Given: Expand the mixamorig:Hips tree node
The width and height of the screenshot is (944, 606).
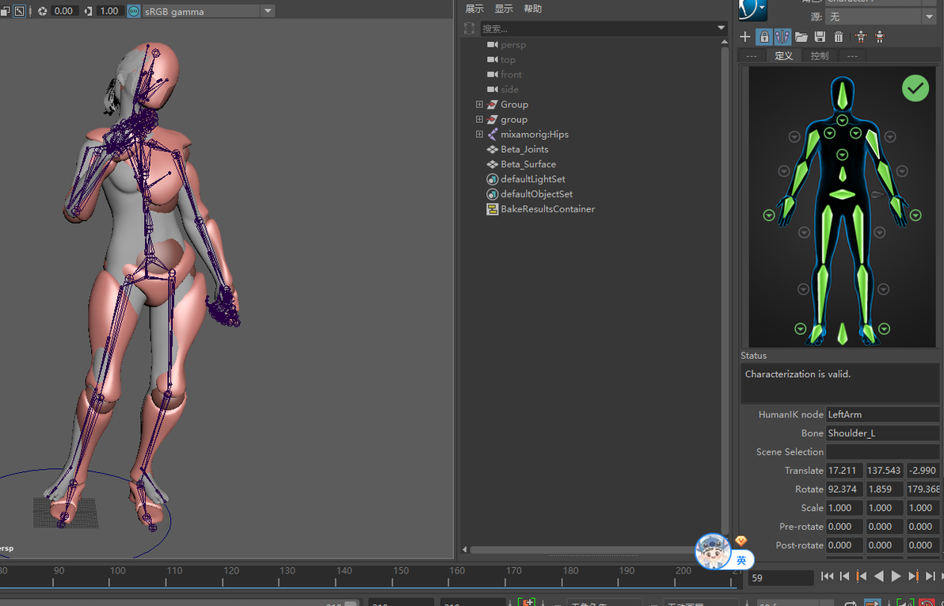Looking at the screenshot, I should click(x=479, y=135).
